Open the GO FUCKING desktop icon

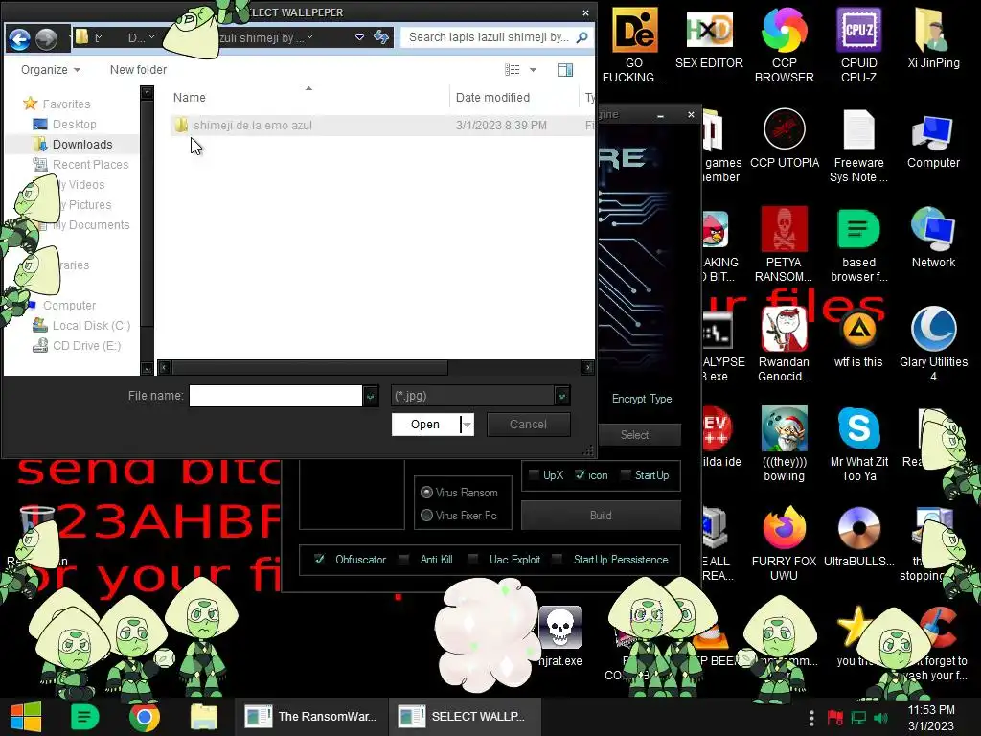click(x=634, y=45)
